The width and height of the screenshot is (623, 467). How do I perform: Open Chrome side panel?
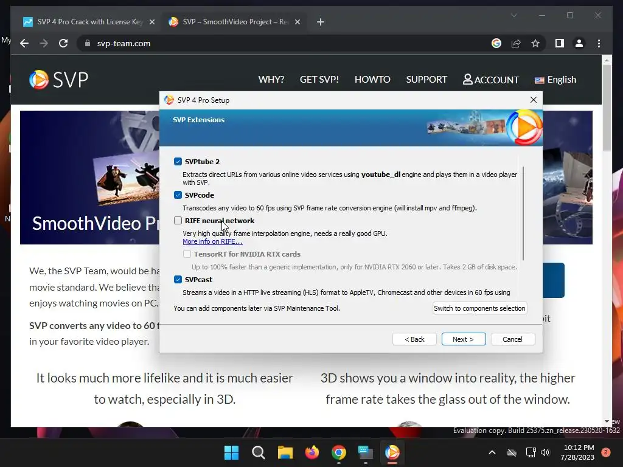560,43
